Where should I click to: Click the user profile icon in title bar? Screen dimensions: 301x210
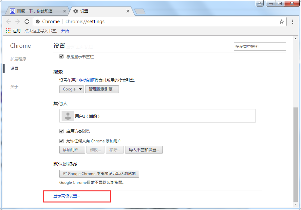260,3
